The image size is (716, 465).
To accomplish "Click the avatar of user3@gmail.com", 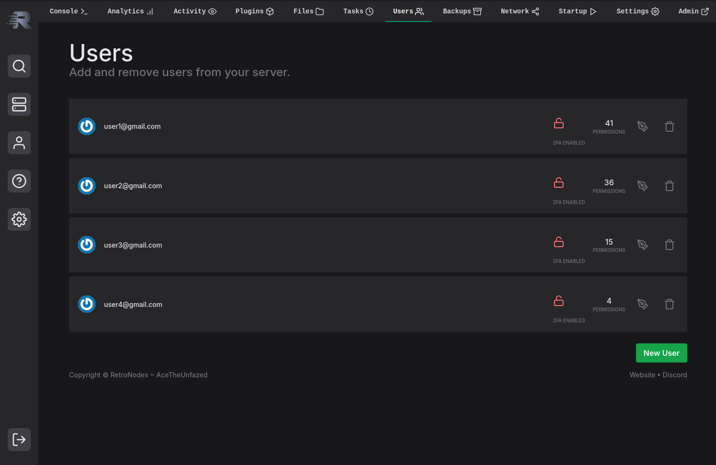I will click(87, 245).
